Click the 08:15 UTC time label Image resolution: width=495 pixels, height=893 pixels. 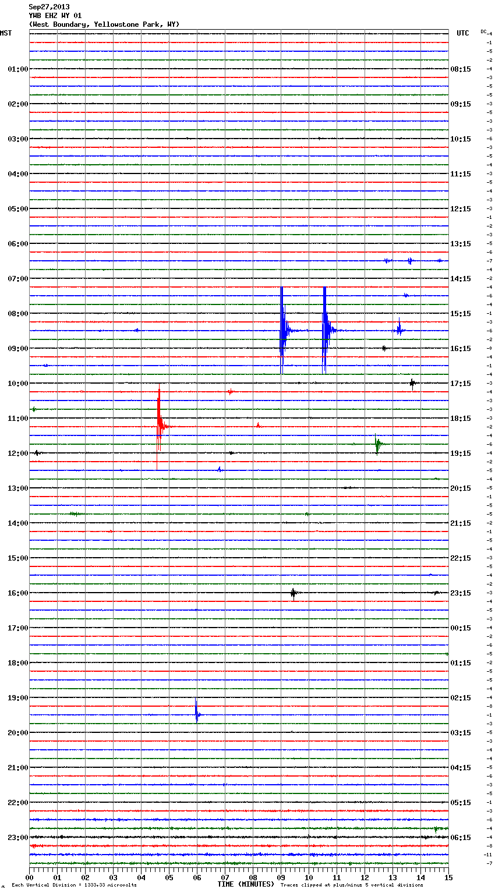click(461, 69)
